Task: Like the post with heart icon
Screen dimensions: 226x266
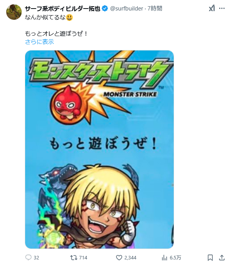Action: coord(119,258)
